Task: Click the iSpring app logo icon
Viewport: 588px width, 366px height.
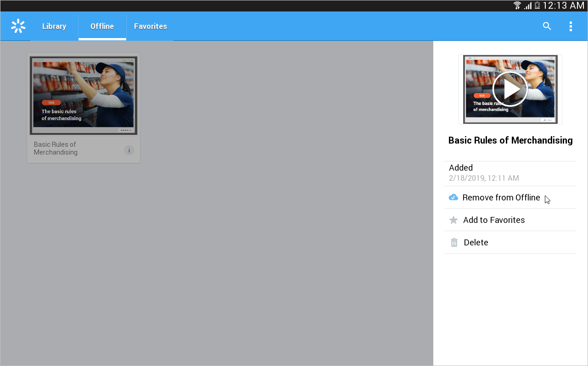Action: pyautogui.click(x=18, y=26)
